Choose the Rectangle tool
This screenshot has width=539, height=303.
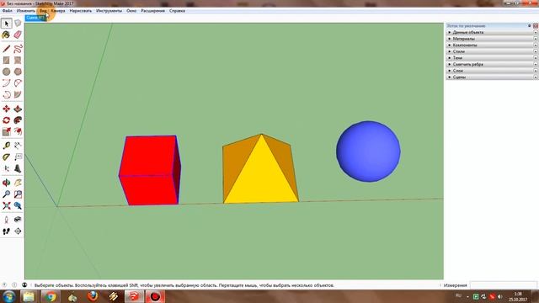[x=6, y=60]
